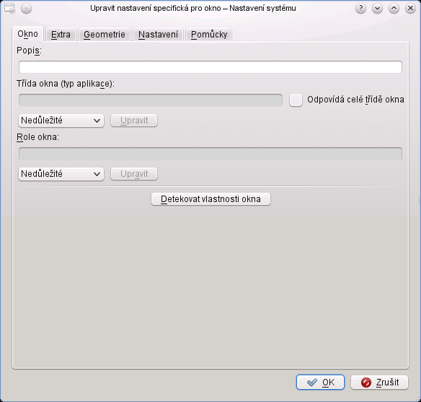Open the Nedůležité dropdown under Role okna

61,174
